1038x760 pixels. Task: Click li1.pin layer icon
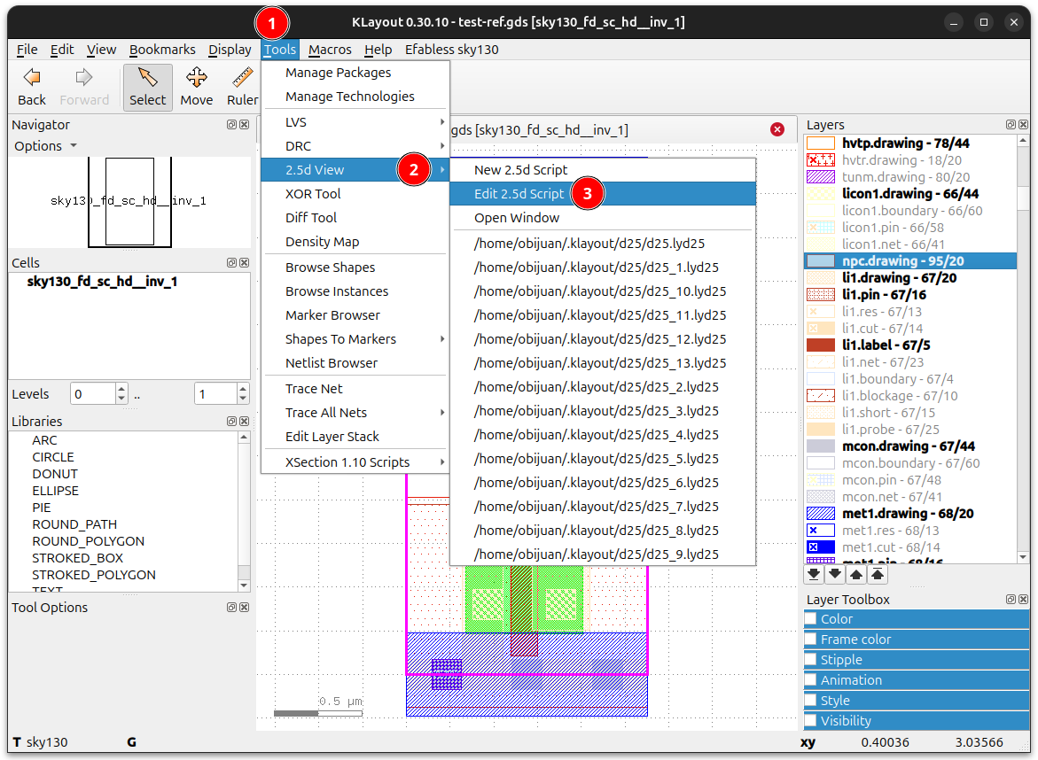(821, 294)
